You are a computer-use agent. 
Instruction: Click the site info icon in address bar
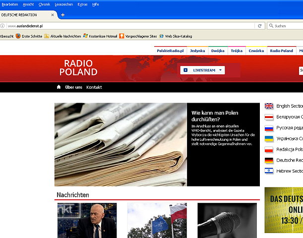tap(2, 26)
